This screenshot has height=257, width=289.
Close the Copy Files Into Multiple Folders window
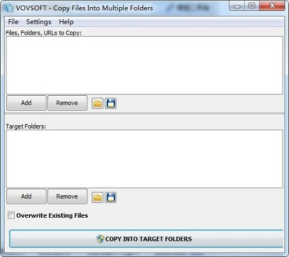tap(272, 6)
